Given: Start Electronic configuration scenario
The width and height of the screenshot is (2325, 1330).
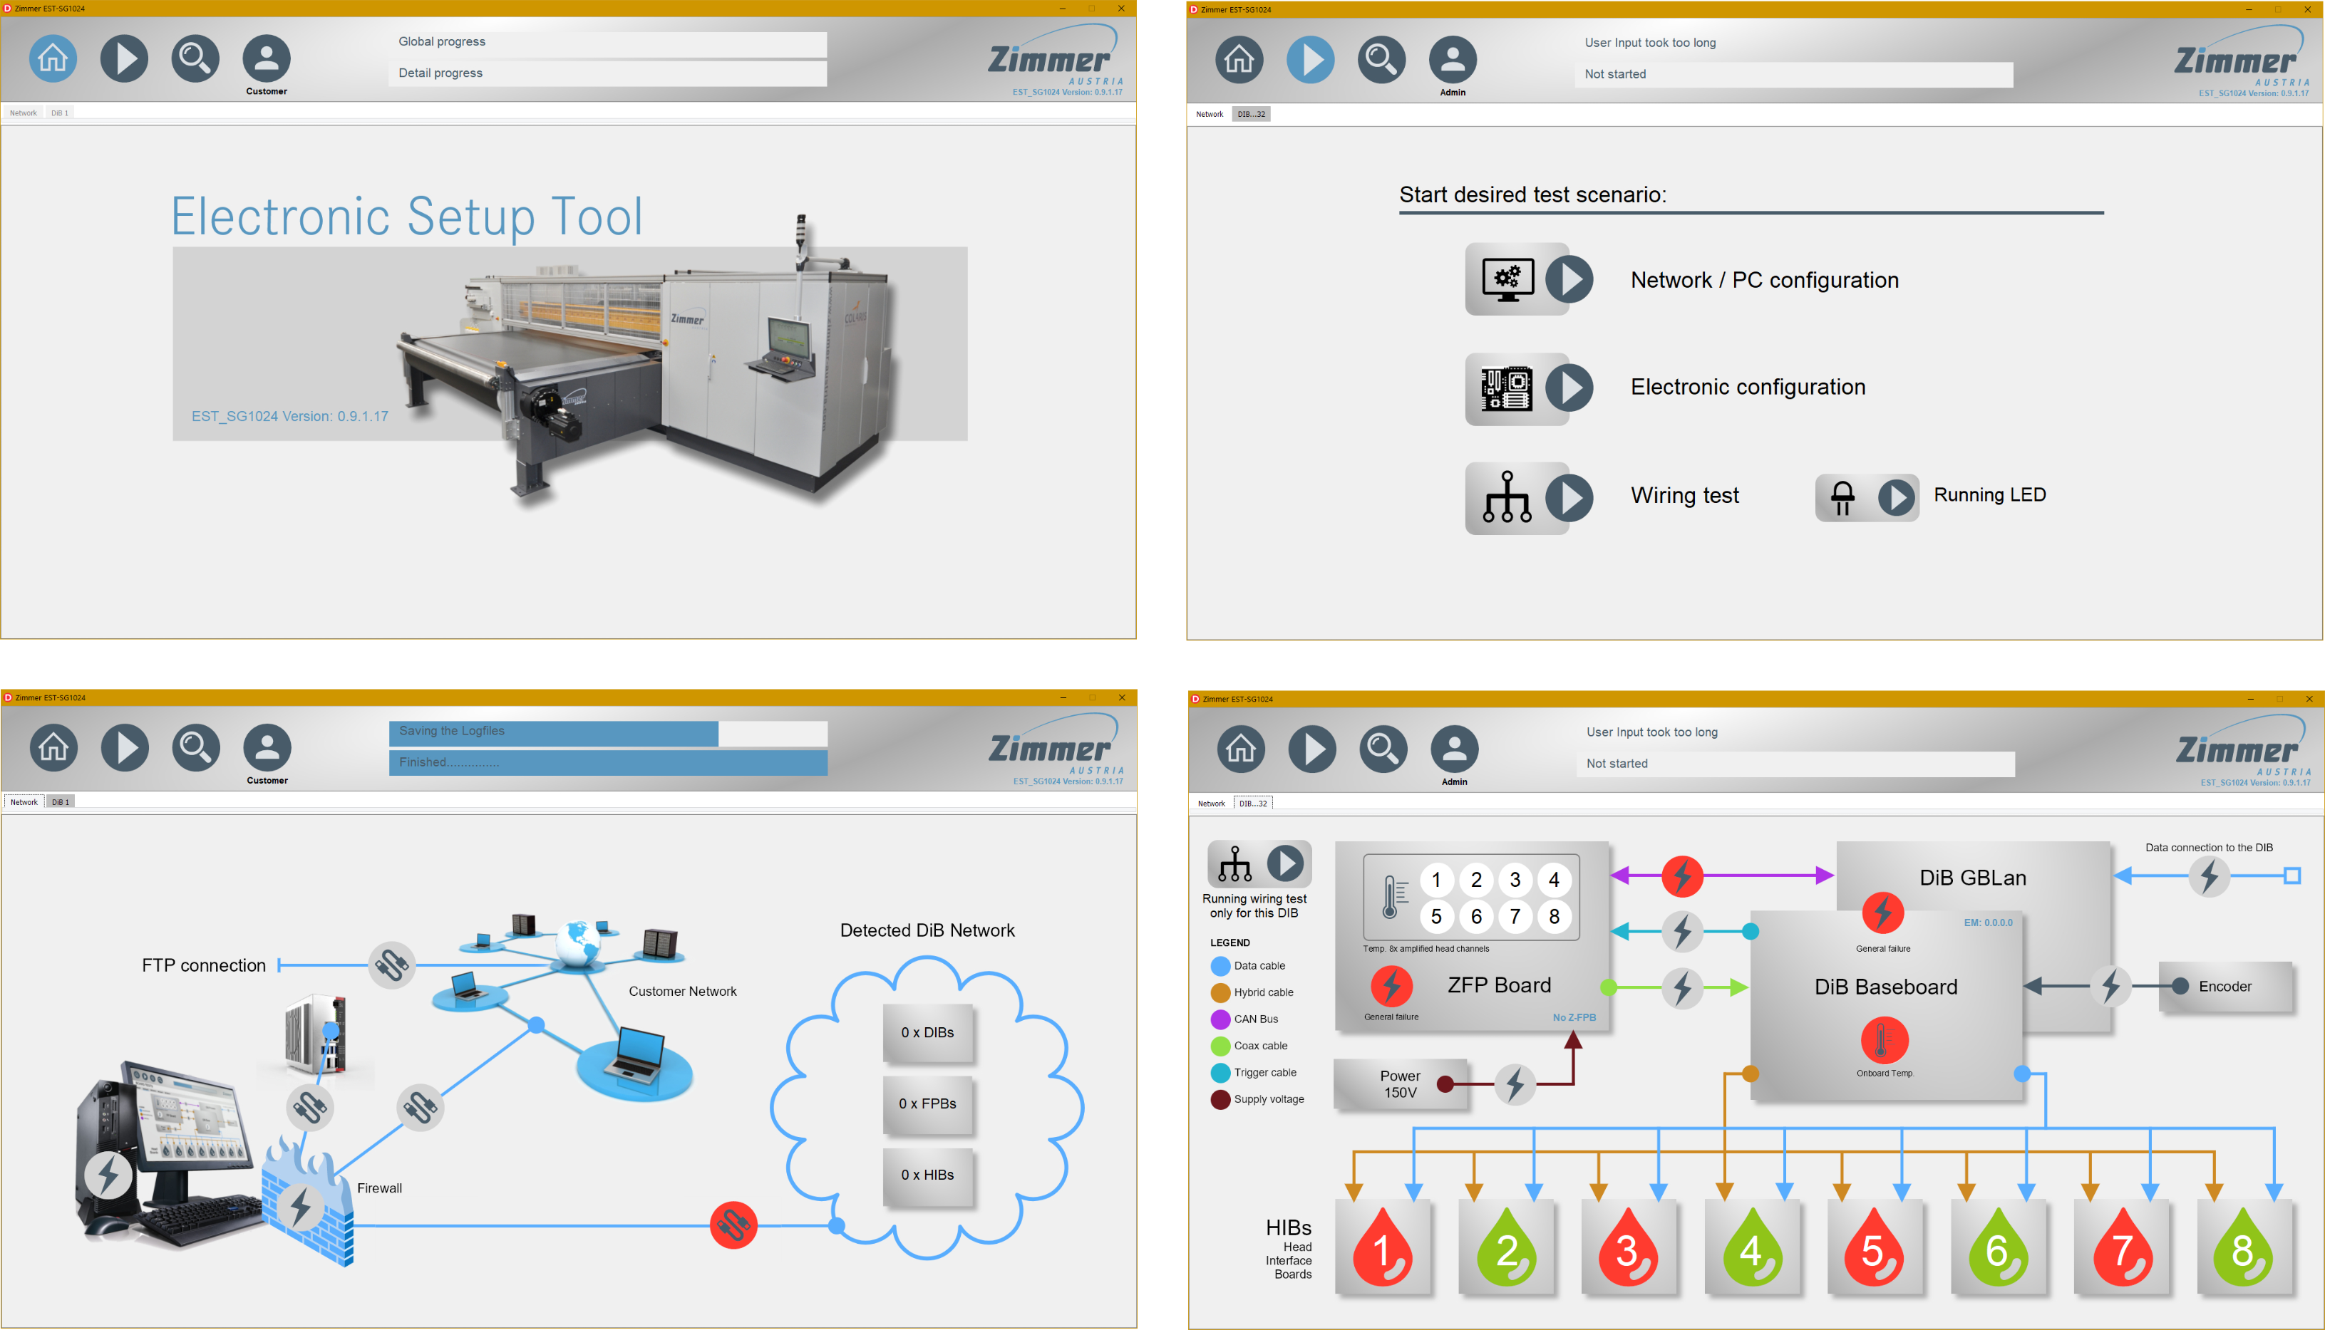Looking at the screenshot, I should click(x=1569, y=388).
